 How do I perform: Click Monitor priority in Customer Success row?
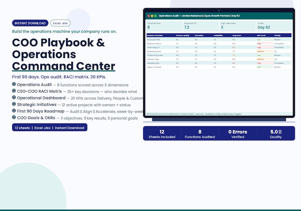click(x=277, y=55)
